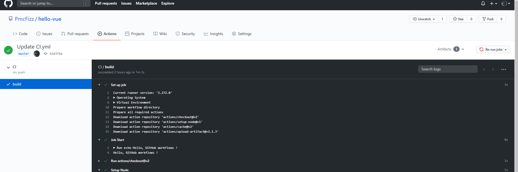
Task: View the watchers count of 1
Action: (442, 19)
